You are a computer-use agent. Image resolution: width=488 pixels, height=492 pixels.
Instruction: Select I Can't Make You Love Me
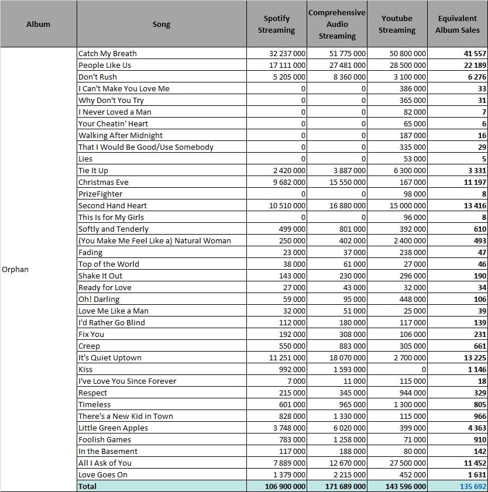click(161, 89)
